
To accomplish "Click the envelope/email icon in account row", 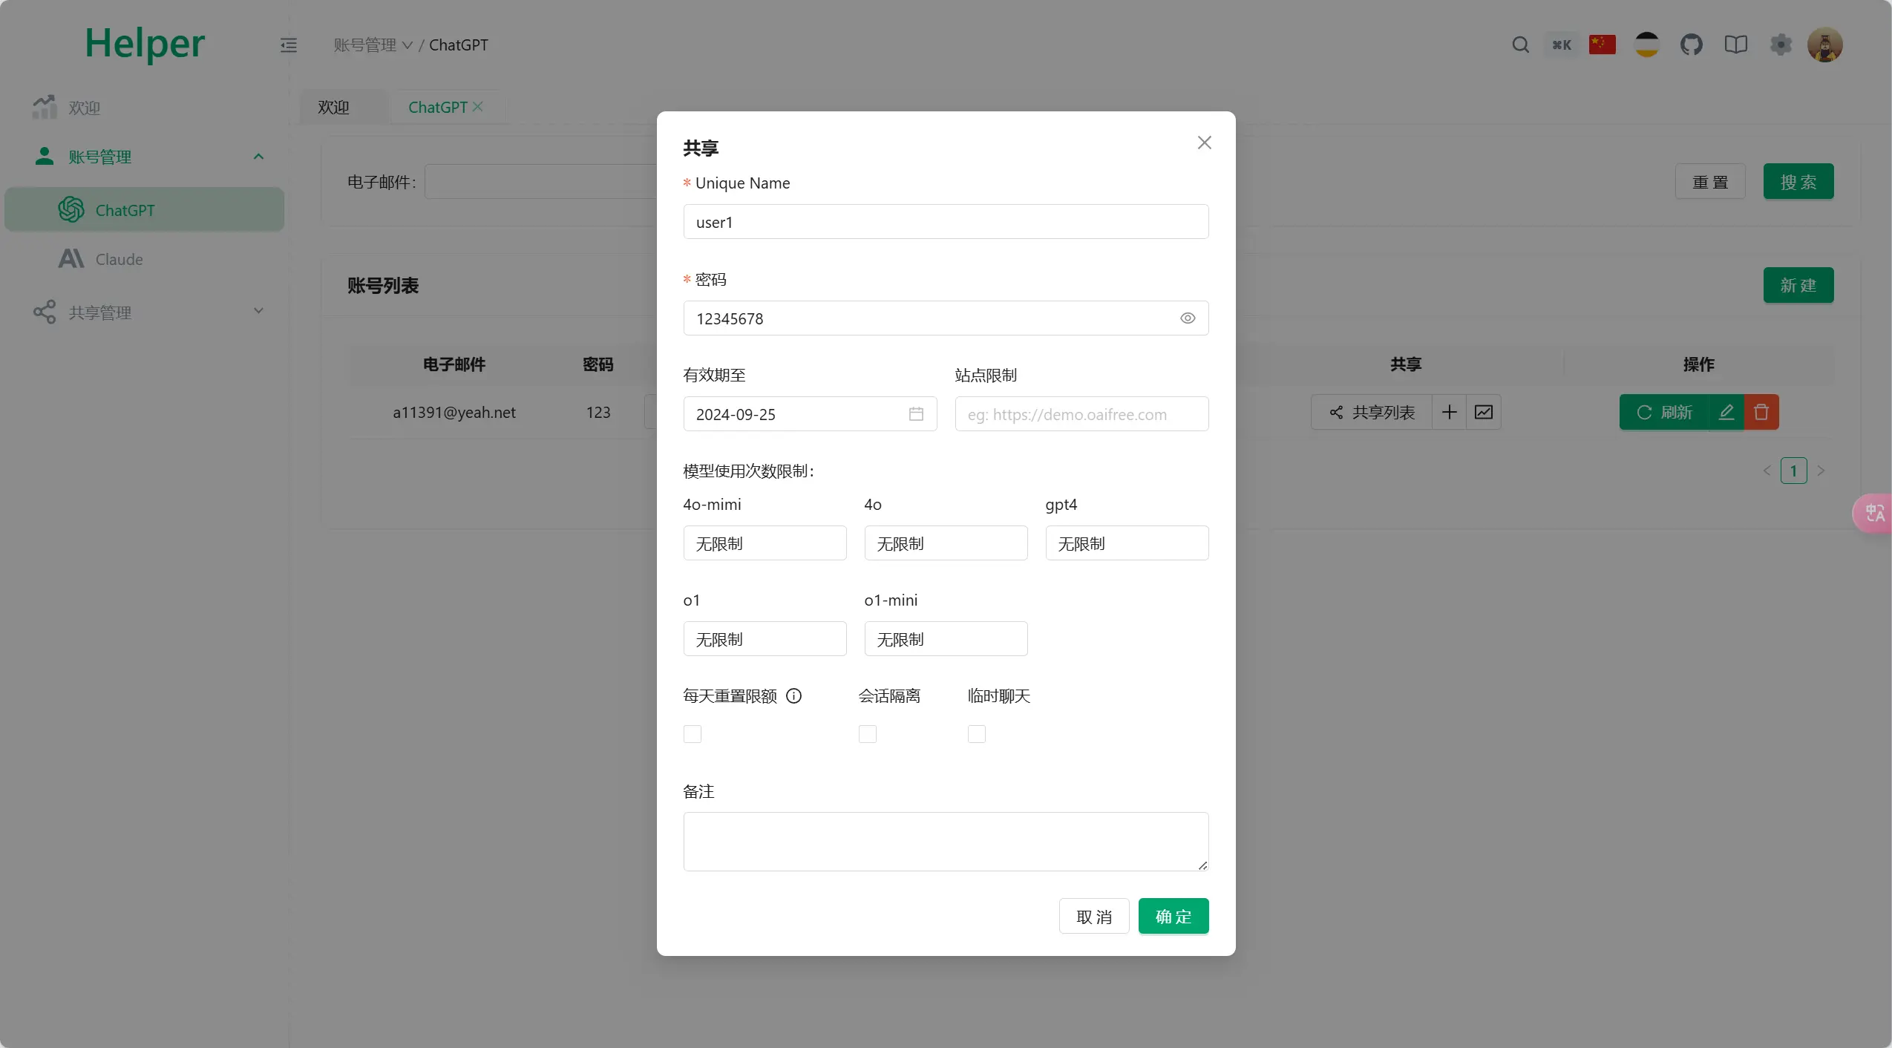I will (1483, 412).
